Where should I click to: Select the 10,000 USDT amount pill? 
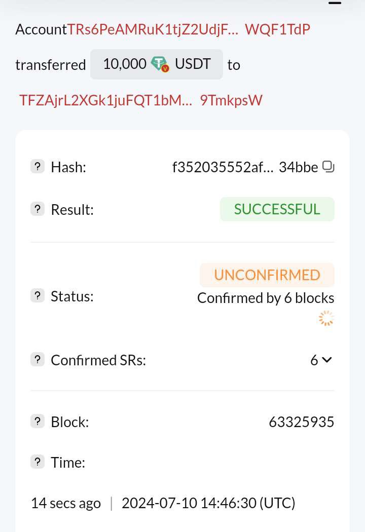pyautogui.click(x=156, y=64)
